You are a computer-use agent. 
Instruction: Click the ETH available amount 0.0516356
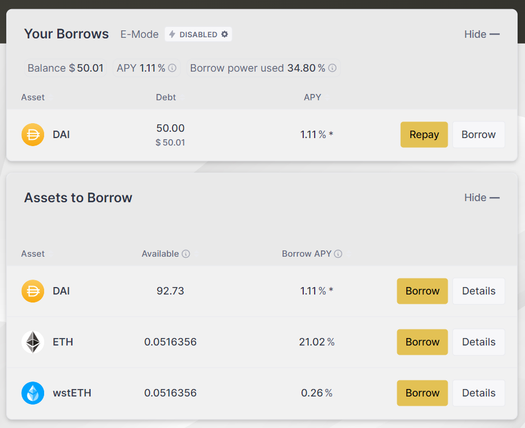170,342
